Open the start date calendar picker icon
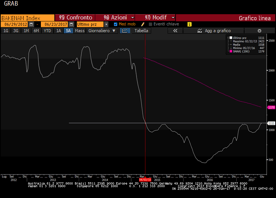This screenshot has width=276, height=198. pyautogui.click(x=31, y=24)
